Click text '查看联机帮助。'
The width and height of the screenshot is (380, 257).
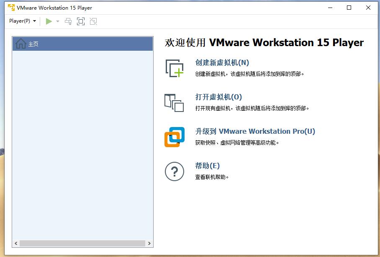(212, 177)
